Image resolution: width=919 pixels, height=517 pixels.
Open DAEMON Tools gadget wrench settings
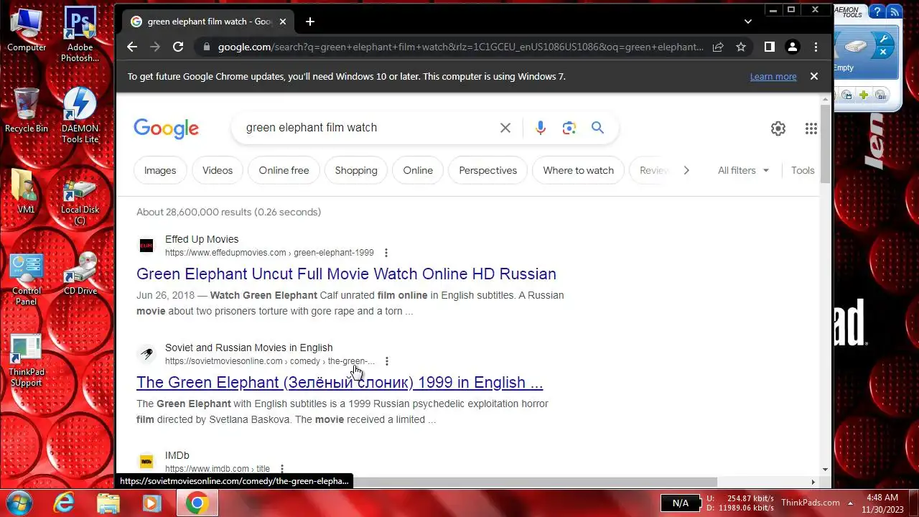[x=884, y=38]
